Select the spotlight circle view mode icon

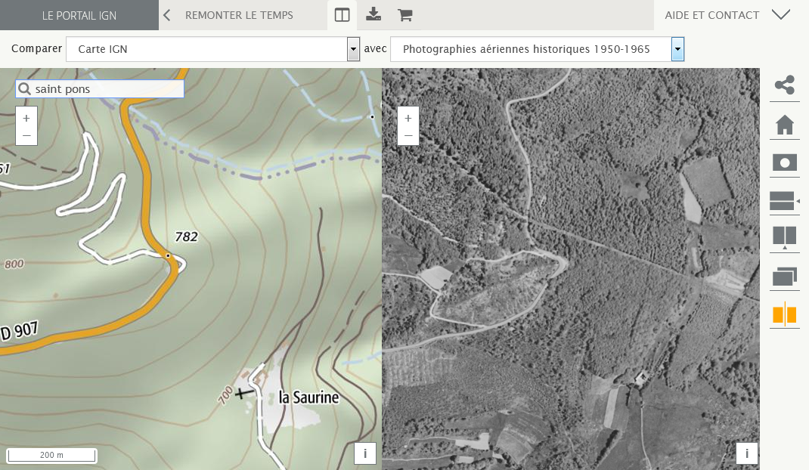click(785, 162)
